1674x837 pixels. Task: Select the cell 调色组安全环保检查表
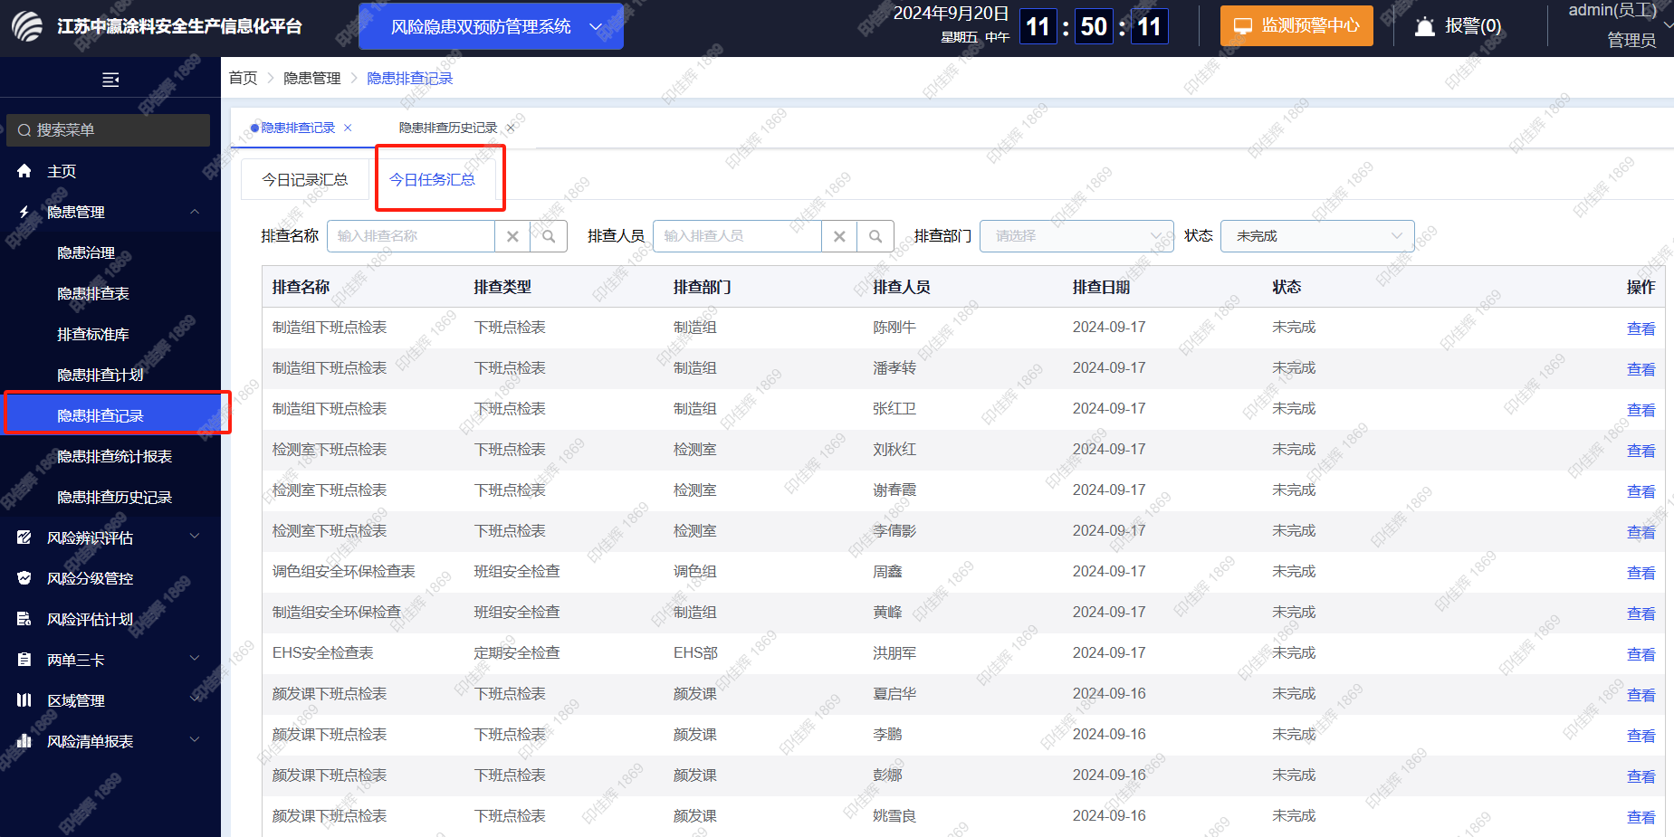coord(344,571)
